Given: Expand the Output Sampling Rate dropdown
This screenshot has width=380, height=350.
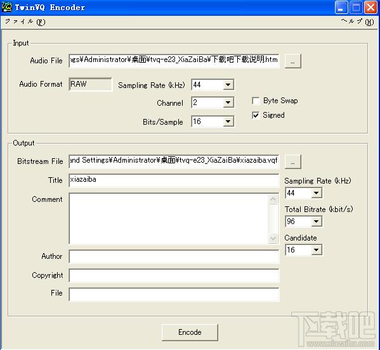Looking at the screenshot, I should click(317, 193).
